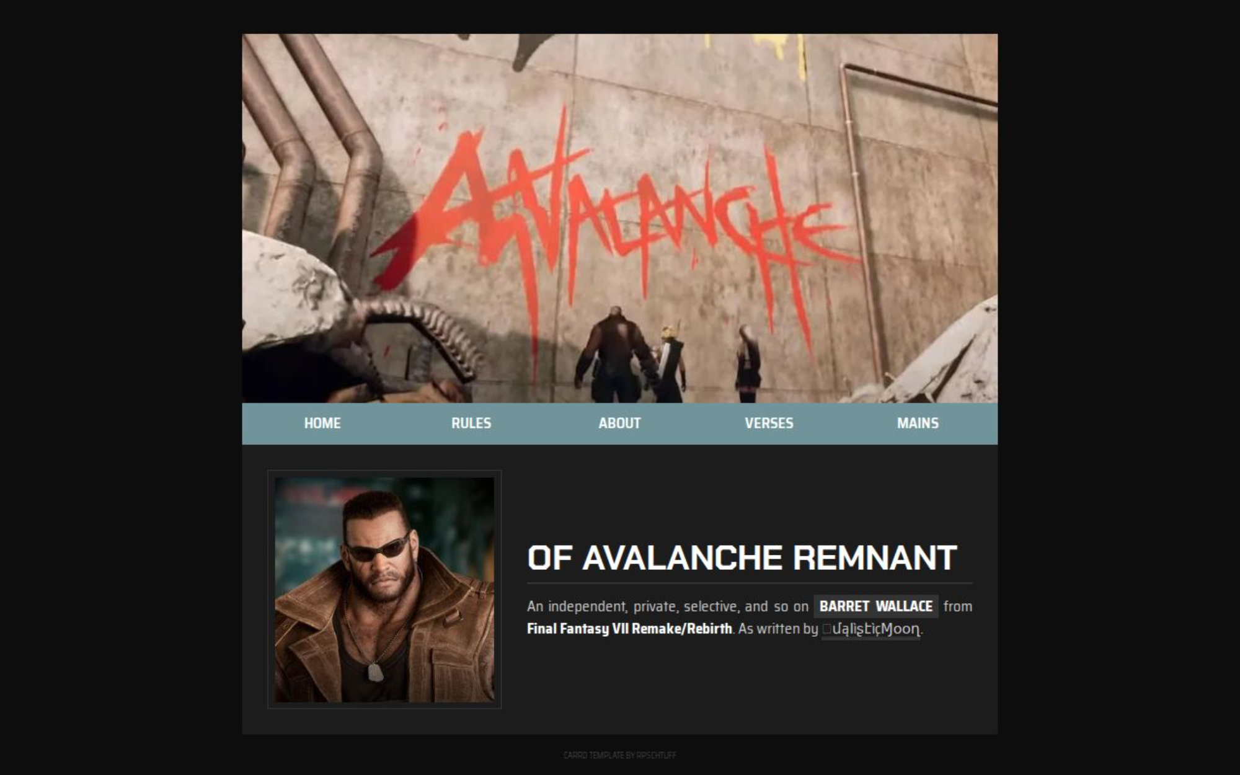Open the VERSES section
1240x775 pixels.
(769, 423)
